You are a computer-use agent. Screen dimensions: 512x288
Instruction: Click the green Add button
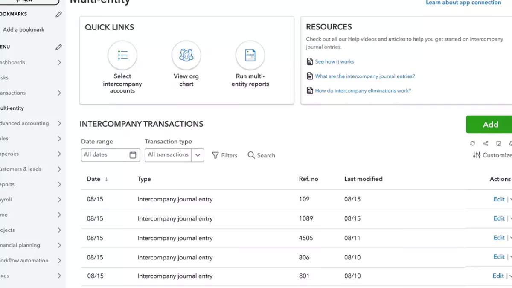click(490, 125)
